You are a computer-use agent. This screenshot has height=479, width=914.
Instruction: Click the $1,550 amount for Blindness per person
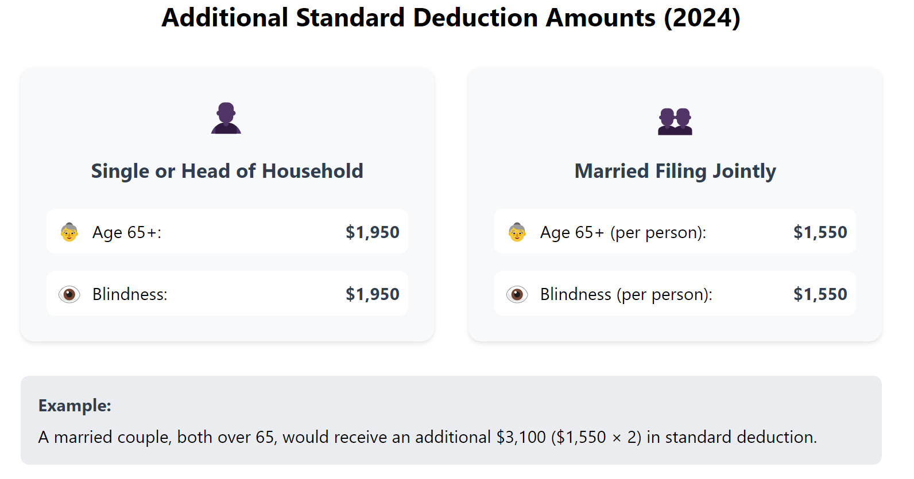point(820,294)
